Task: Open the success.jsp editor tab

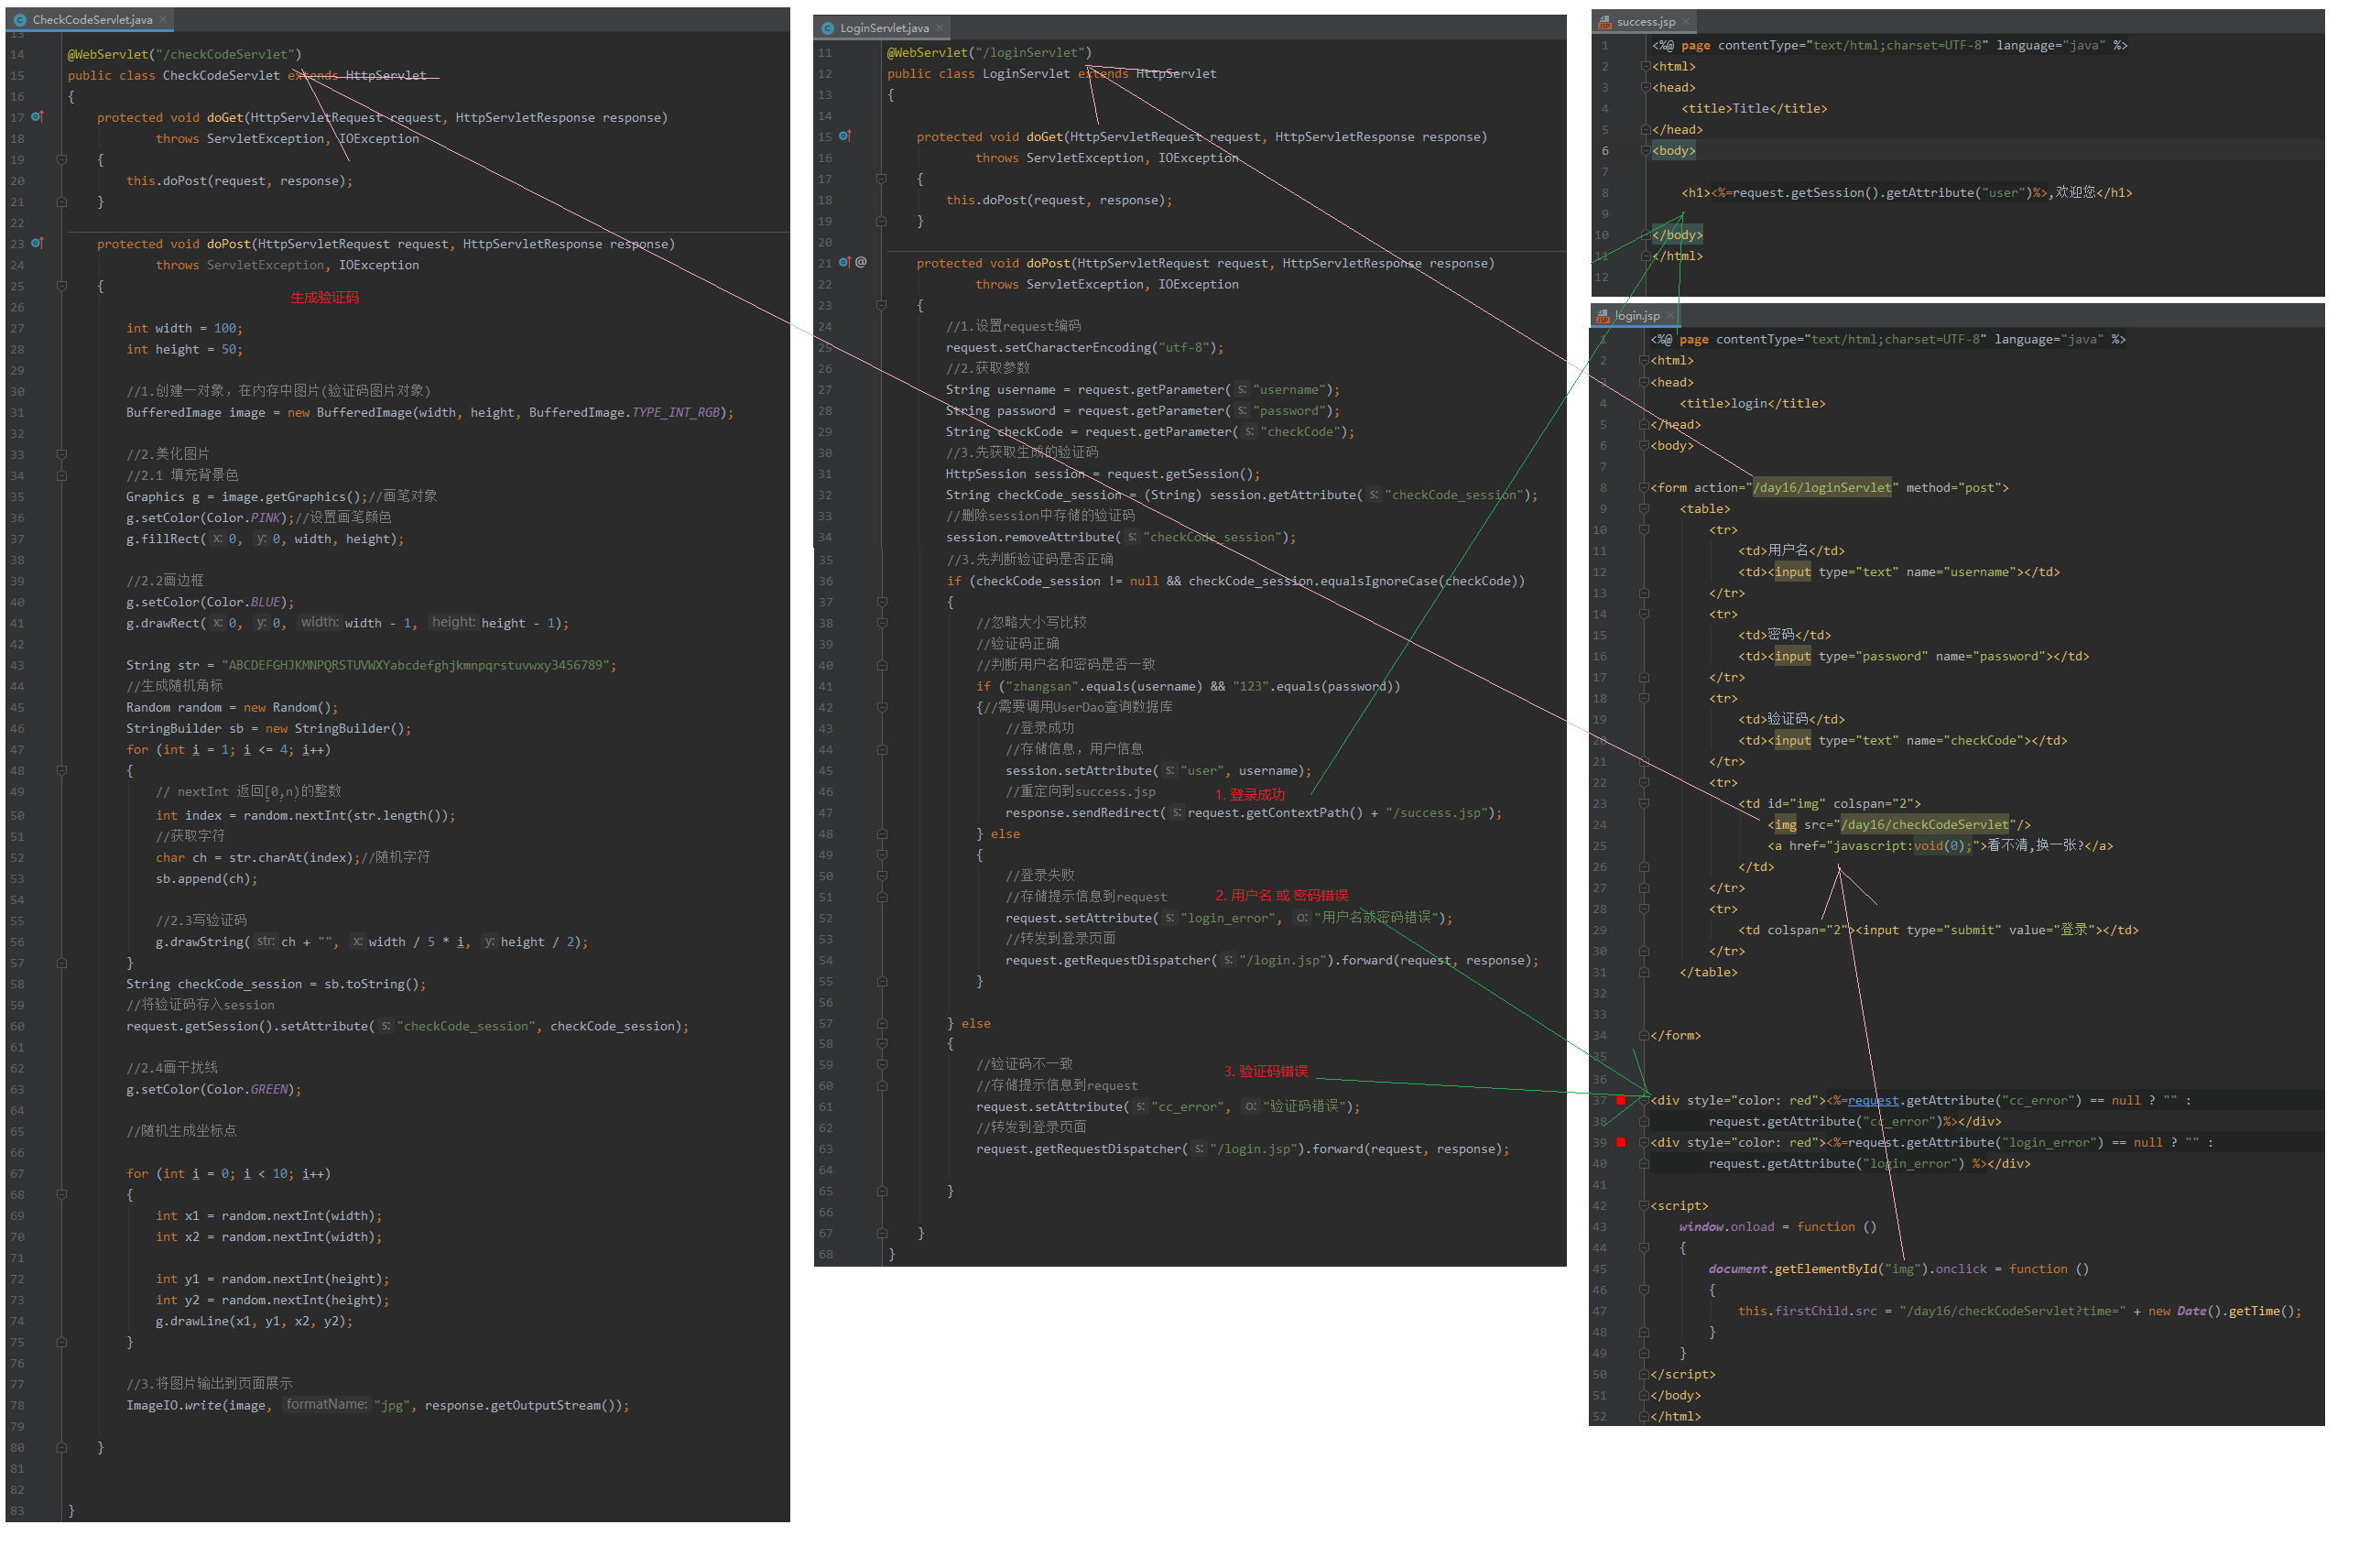Action: [x=1645, y=21]
